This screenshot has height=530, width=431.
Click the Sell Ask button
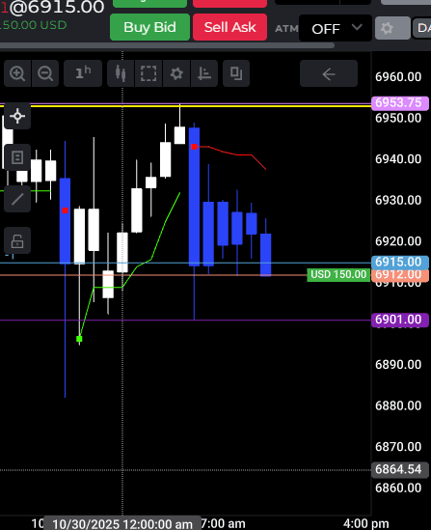[229, 27]
